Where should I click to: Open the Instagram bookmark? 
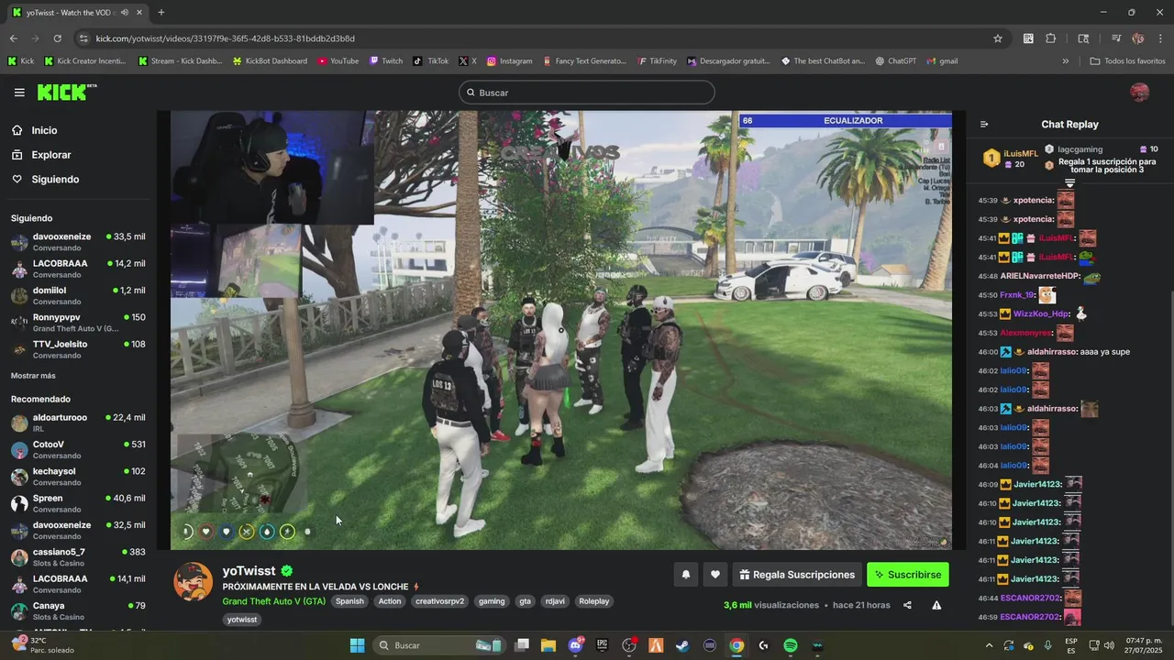pos(510,61)
